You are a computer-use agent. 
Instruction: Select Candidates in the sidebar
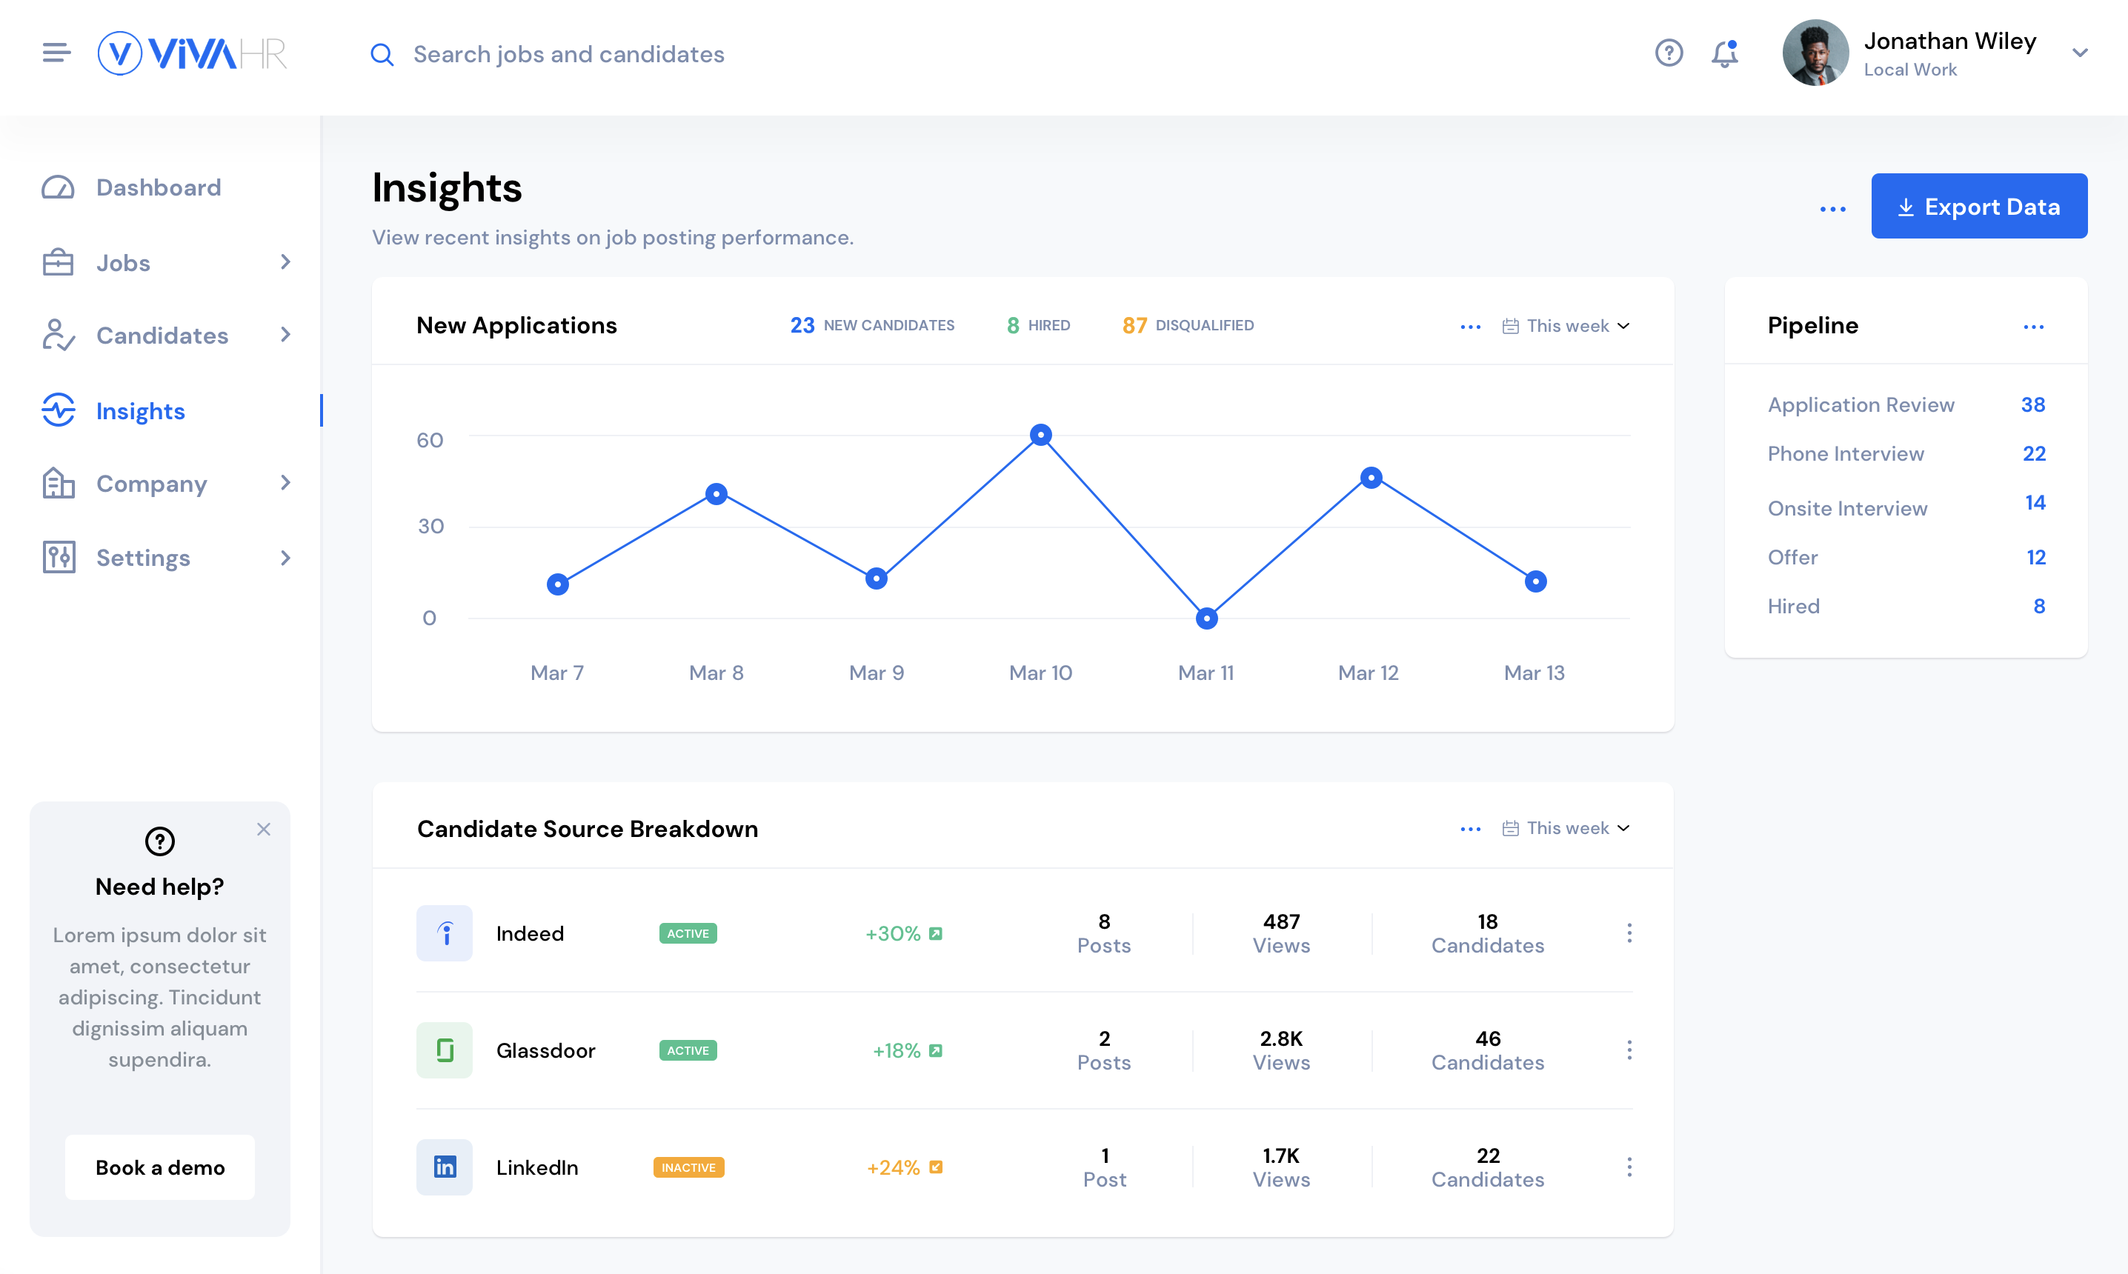tap(162, 336)
